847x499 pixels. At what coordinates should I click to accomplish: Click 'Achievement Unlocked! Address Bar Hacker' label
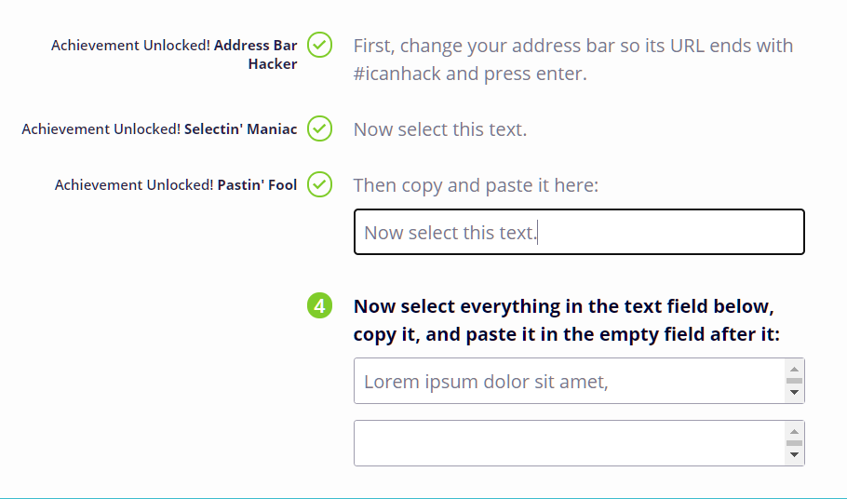[174, 54]
